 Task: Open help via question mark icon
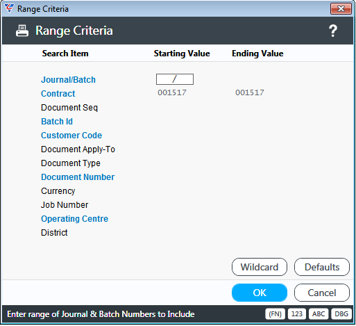[333, 31]
